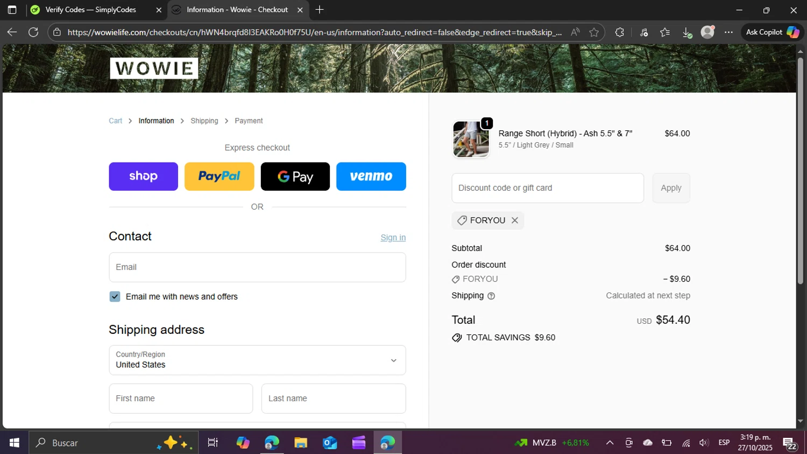Open Outlook from the taskbar
The image size is (807, 454).
[330, 443]
